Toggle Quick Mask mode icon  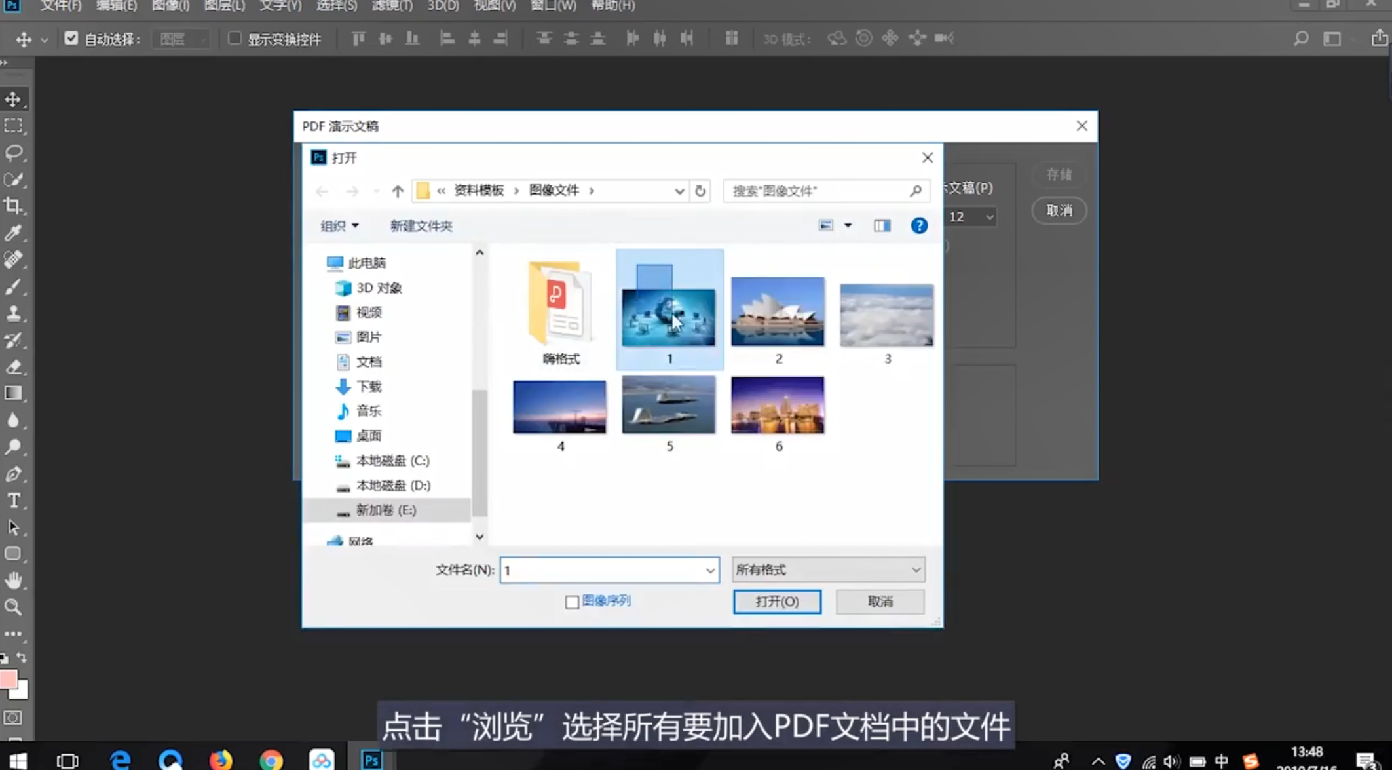click(x=13, y=718)
